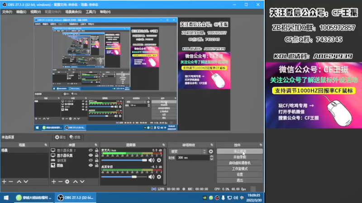This screenshot has height=203, width=362.
Task: Click microphone icon in system tray
Action: pyautogui.click(x=223, y=198)
